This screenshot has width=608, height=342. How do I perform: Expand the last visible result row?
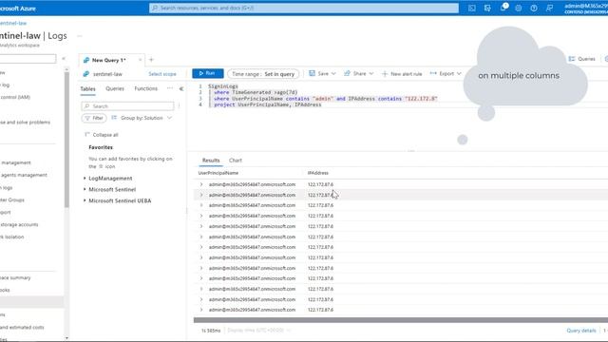pos(201,310)
